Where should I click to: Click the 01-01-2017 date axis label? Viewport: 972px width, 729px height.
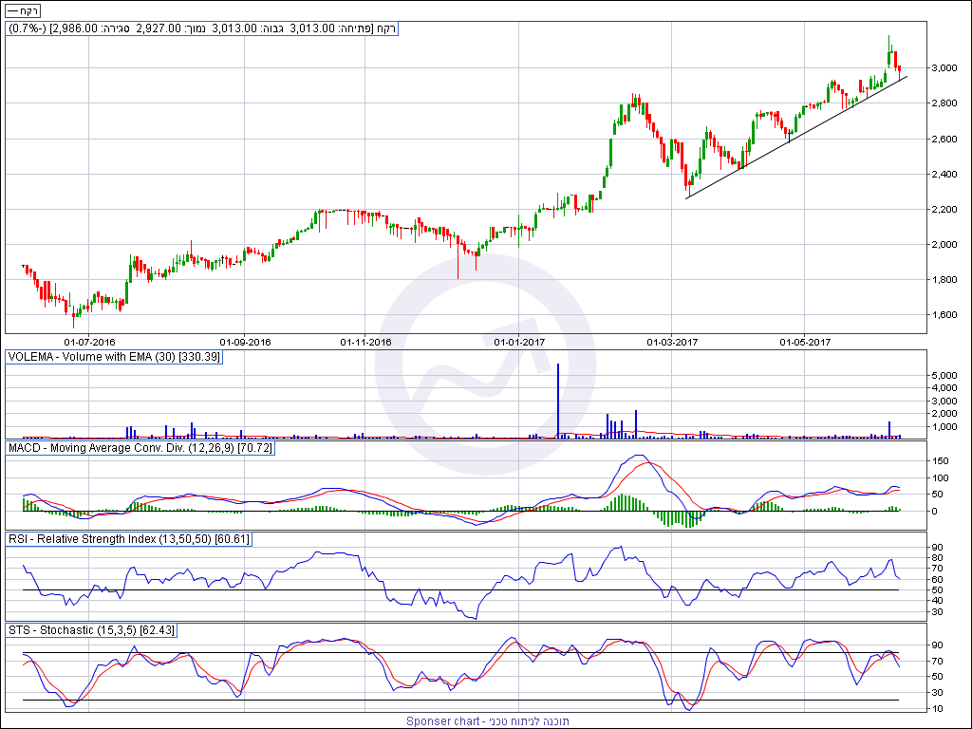click(x=519, y=341)
